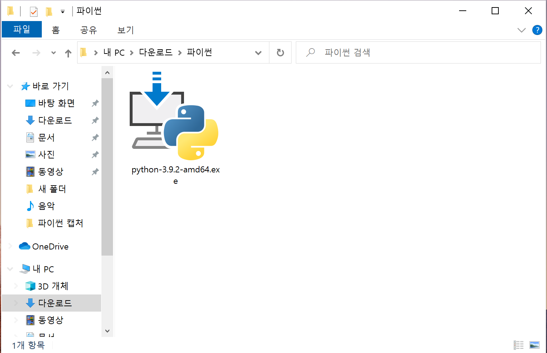
Task: Select 바로 가기 in navigation pane
Action: (50, 86)
